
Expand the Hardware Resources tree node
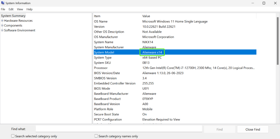point(2,21)
